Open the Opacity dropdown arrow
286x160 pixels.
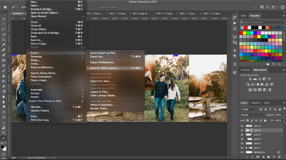point(284,115)
